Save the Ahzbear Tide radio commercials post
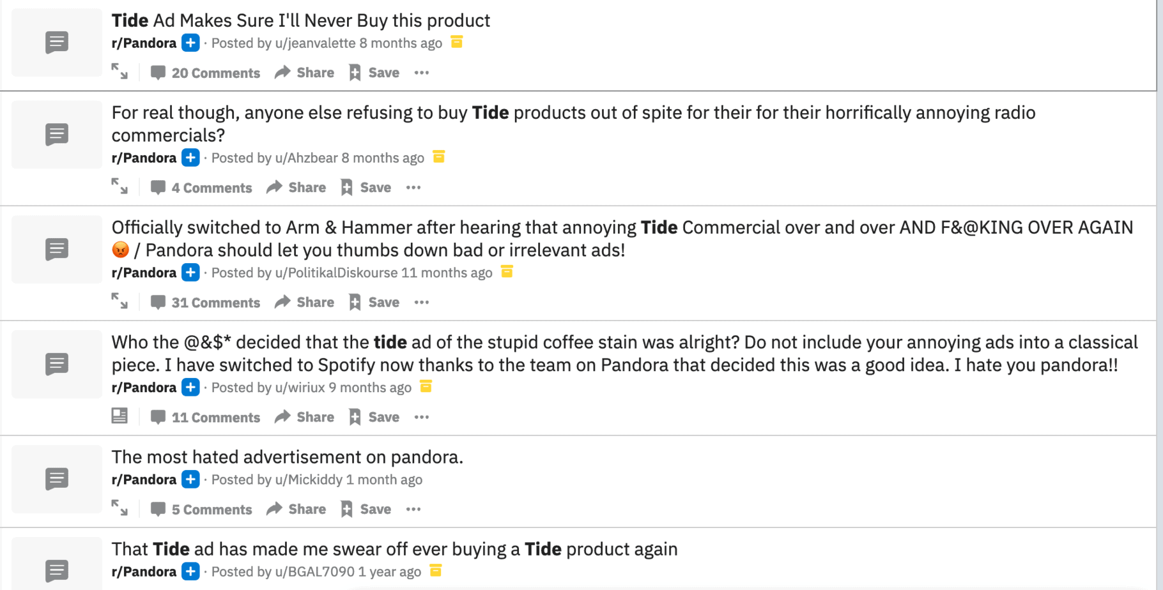The width and height of the screenshot is (1163, 590). 366,188
